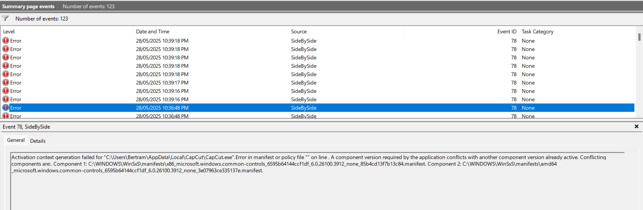Close the Event 78 details pane
The image size is (643, 210).
pyautogui.click(x=636, y=126)
